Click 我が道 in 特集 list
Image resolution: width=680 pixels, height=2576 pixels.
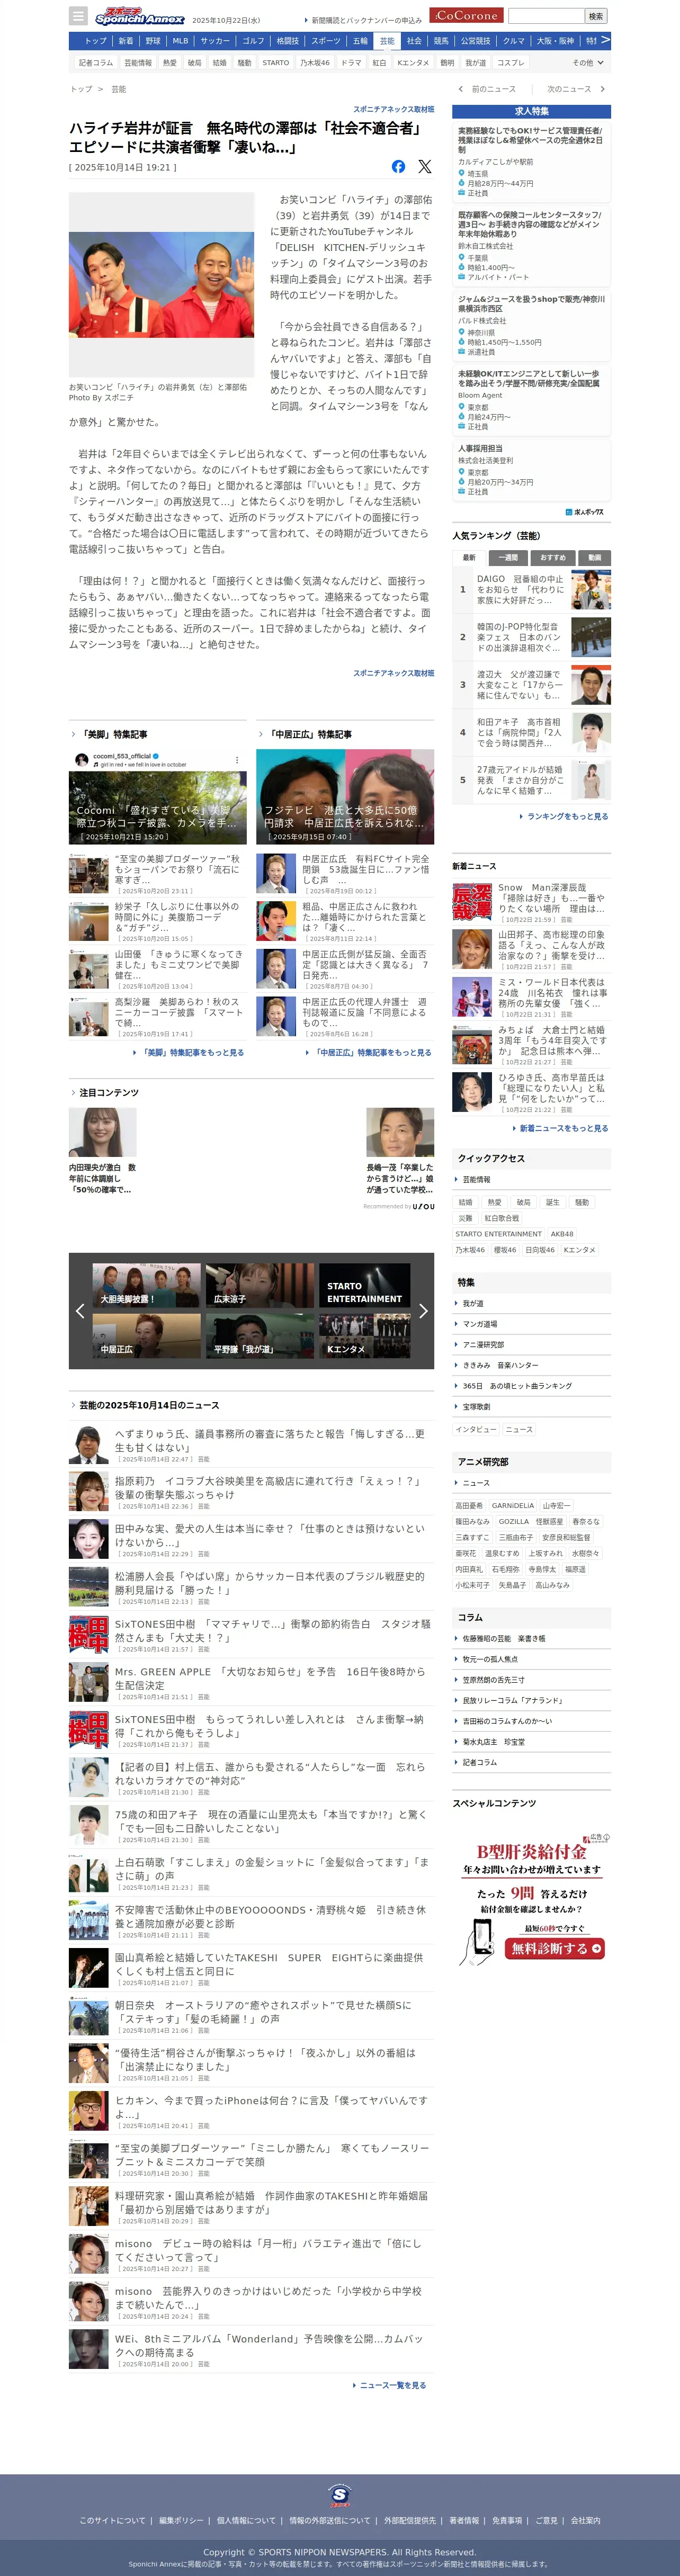point(473,1303)
